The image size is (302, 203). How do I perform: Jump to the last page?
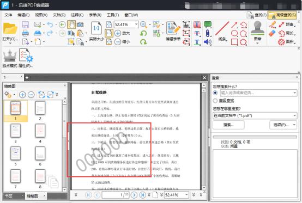tap(142, 195)
